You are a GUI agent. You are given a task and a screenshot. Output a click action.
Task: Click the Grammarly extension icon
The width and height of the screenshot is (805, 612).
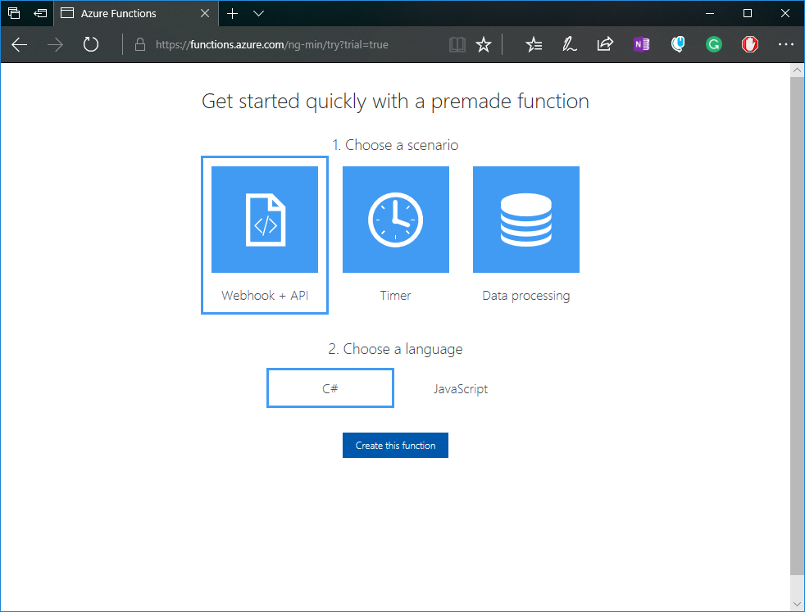tap(714, 45)
